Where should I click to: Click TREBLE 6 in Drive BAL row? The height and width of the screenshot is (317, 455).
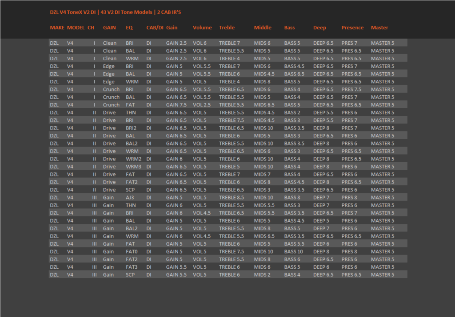tap(230, 136)
